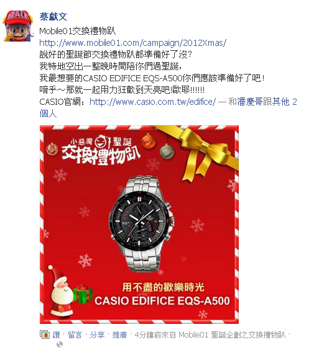Open the 4分鐘前 timestamp link
The image size is (314, 358).
[x=147, y=335]
